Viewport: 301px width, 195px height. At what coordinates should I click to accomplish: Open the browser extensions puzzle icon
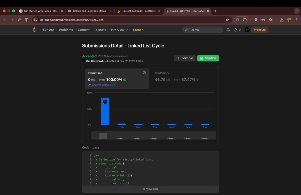(245, 20)
